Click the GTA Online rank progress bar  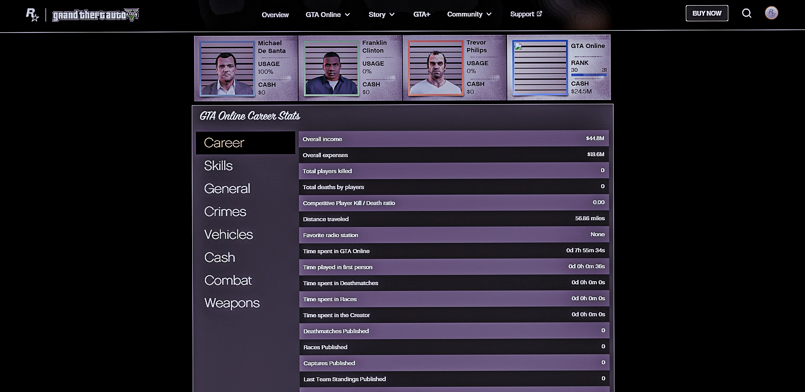coord(588,75)
